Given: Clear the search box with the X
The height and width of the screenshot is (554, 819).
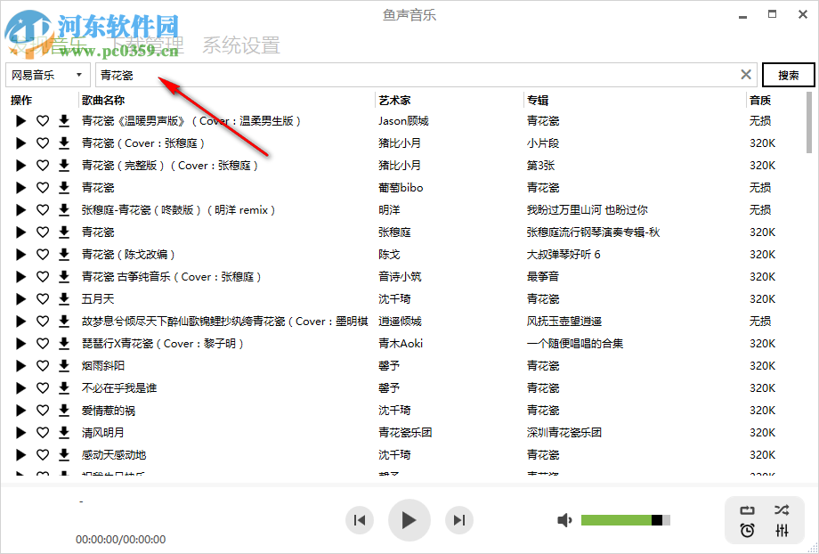Looking at the screenshot, I should click(x=746, y=75).
